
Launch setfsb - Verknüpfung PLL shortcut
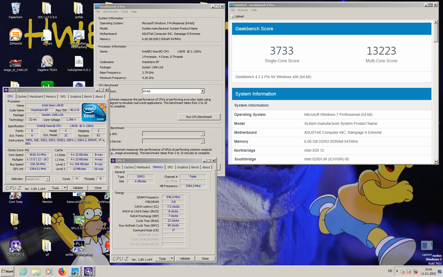pyautogui.click(x=79, y=248)
